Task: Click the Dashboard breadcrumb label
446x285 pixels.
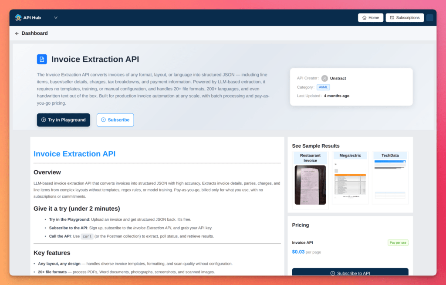Action: coord(35,33)
